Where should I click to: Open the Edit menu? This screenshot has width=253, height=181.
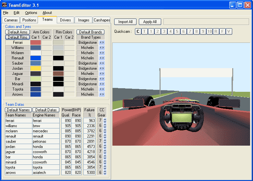[x=17, y=13]
